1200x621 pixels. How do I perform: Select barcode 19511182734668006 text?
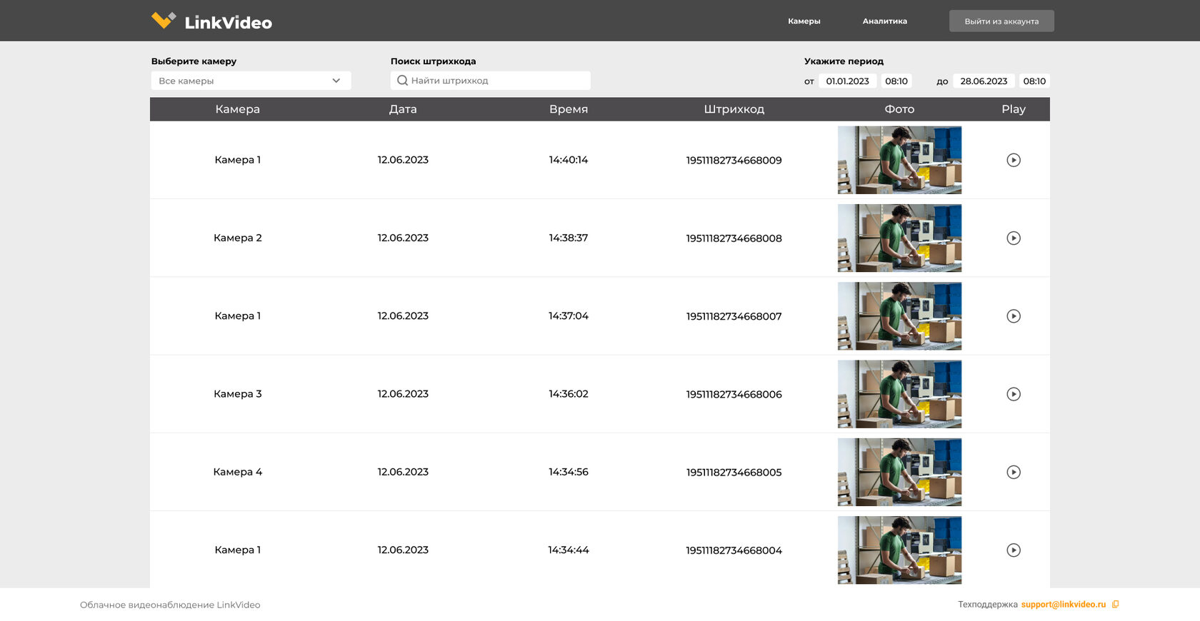[734, 394]
